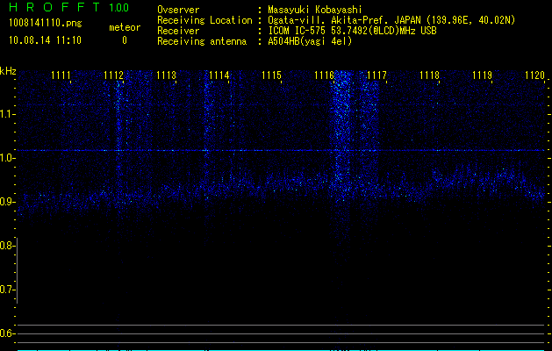Click the 1111 time marker
This screenshot has width=552, height=351.
(61, 75)
